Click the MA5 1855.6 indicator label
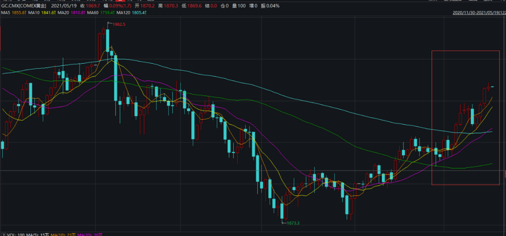 click(x=13, y=13)
